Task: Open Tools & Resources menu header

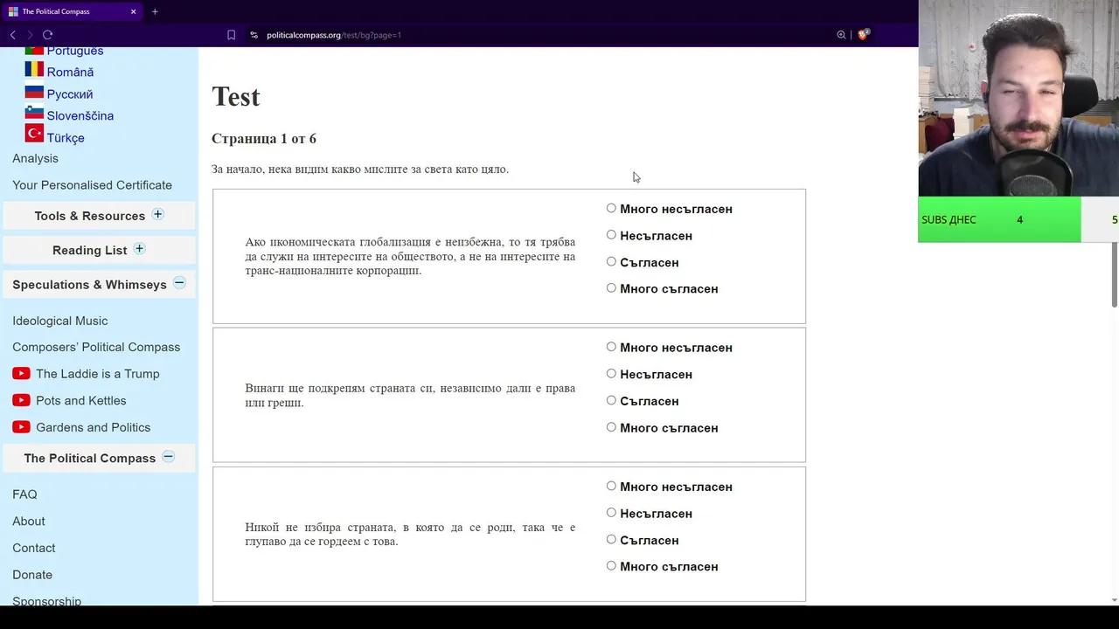Action: click(x=99, y=216)
